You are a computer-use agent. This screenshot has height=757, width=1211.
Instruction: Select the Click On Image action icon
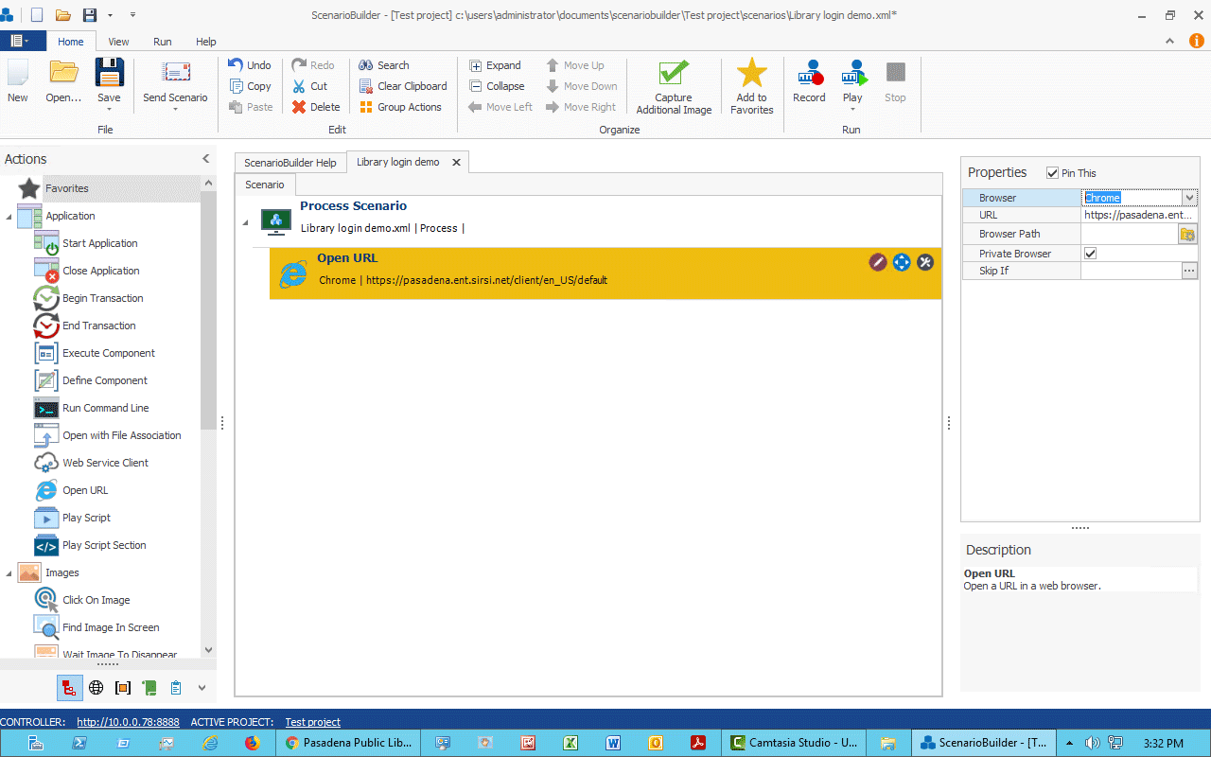[44, 599]
